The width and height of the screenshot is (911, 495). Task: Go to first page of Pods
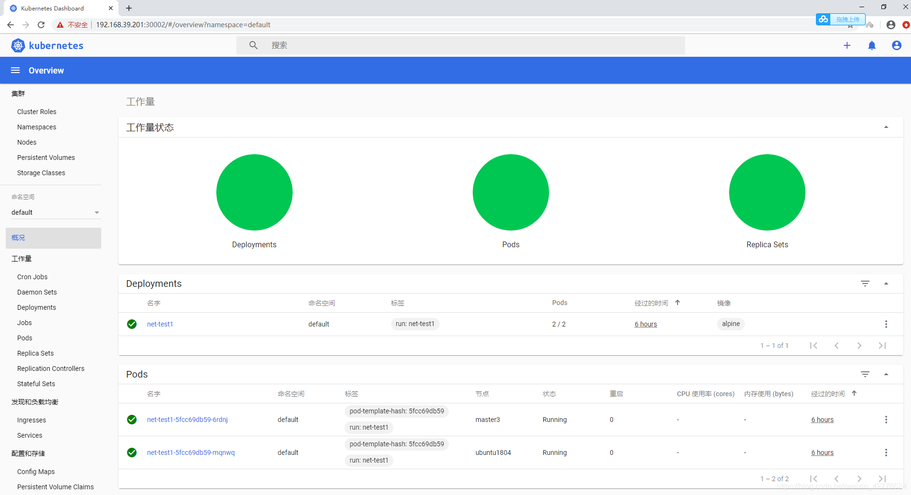coord(814,479)
